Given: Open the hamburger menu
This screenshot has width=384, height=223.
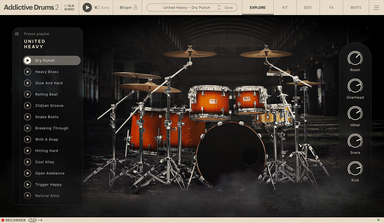Looking at the screenshot, I should [x=376, y=8].
